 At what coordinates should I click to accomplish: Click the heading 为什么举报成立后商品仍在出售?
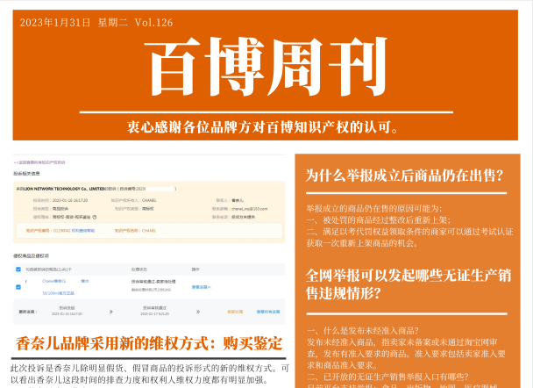pos(404,176)
